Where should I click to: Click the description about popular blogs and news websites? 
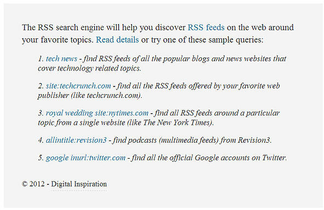click(162, 63)
